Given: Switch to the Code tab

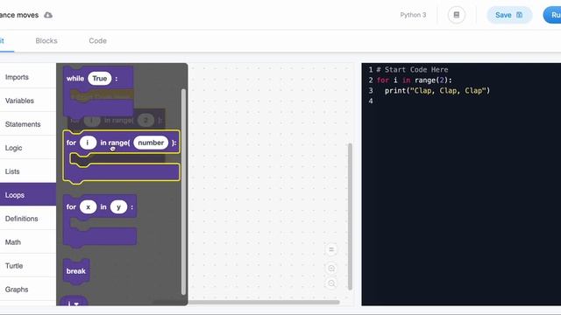Looking at the screenshot, I should (x=97, y=41).
